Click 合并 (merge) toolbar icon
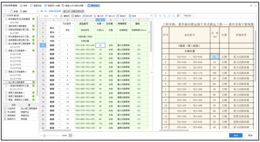Image resolution: width=260 pixels, height=142 pixels. (132, 16)
